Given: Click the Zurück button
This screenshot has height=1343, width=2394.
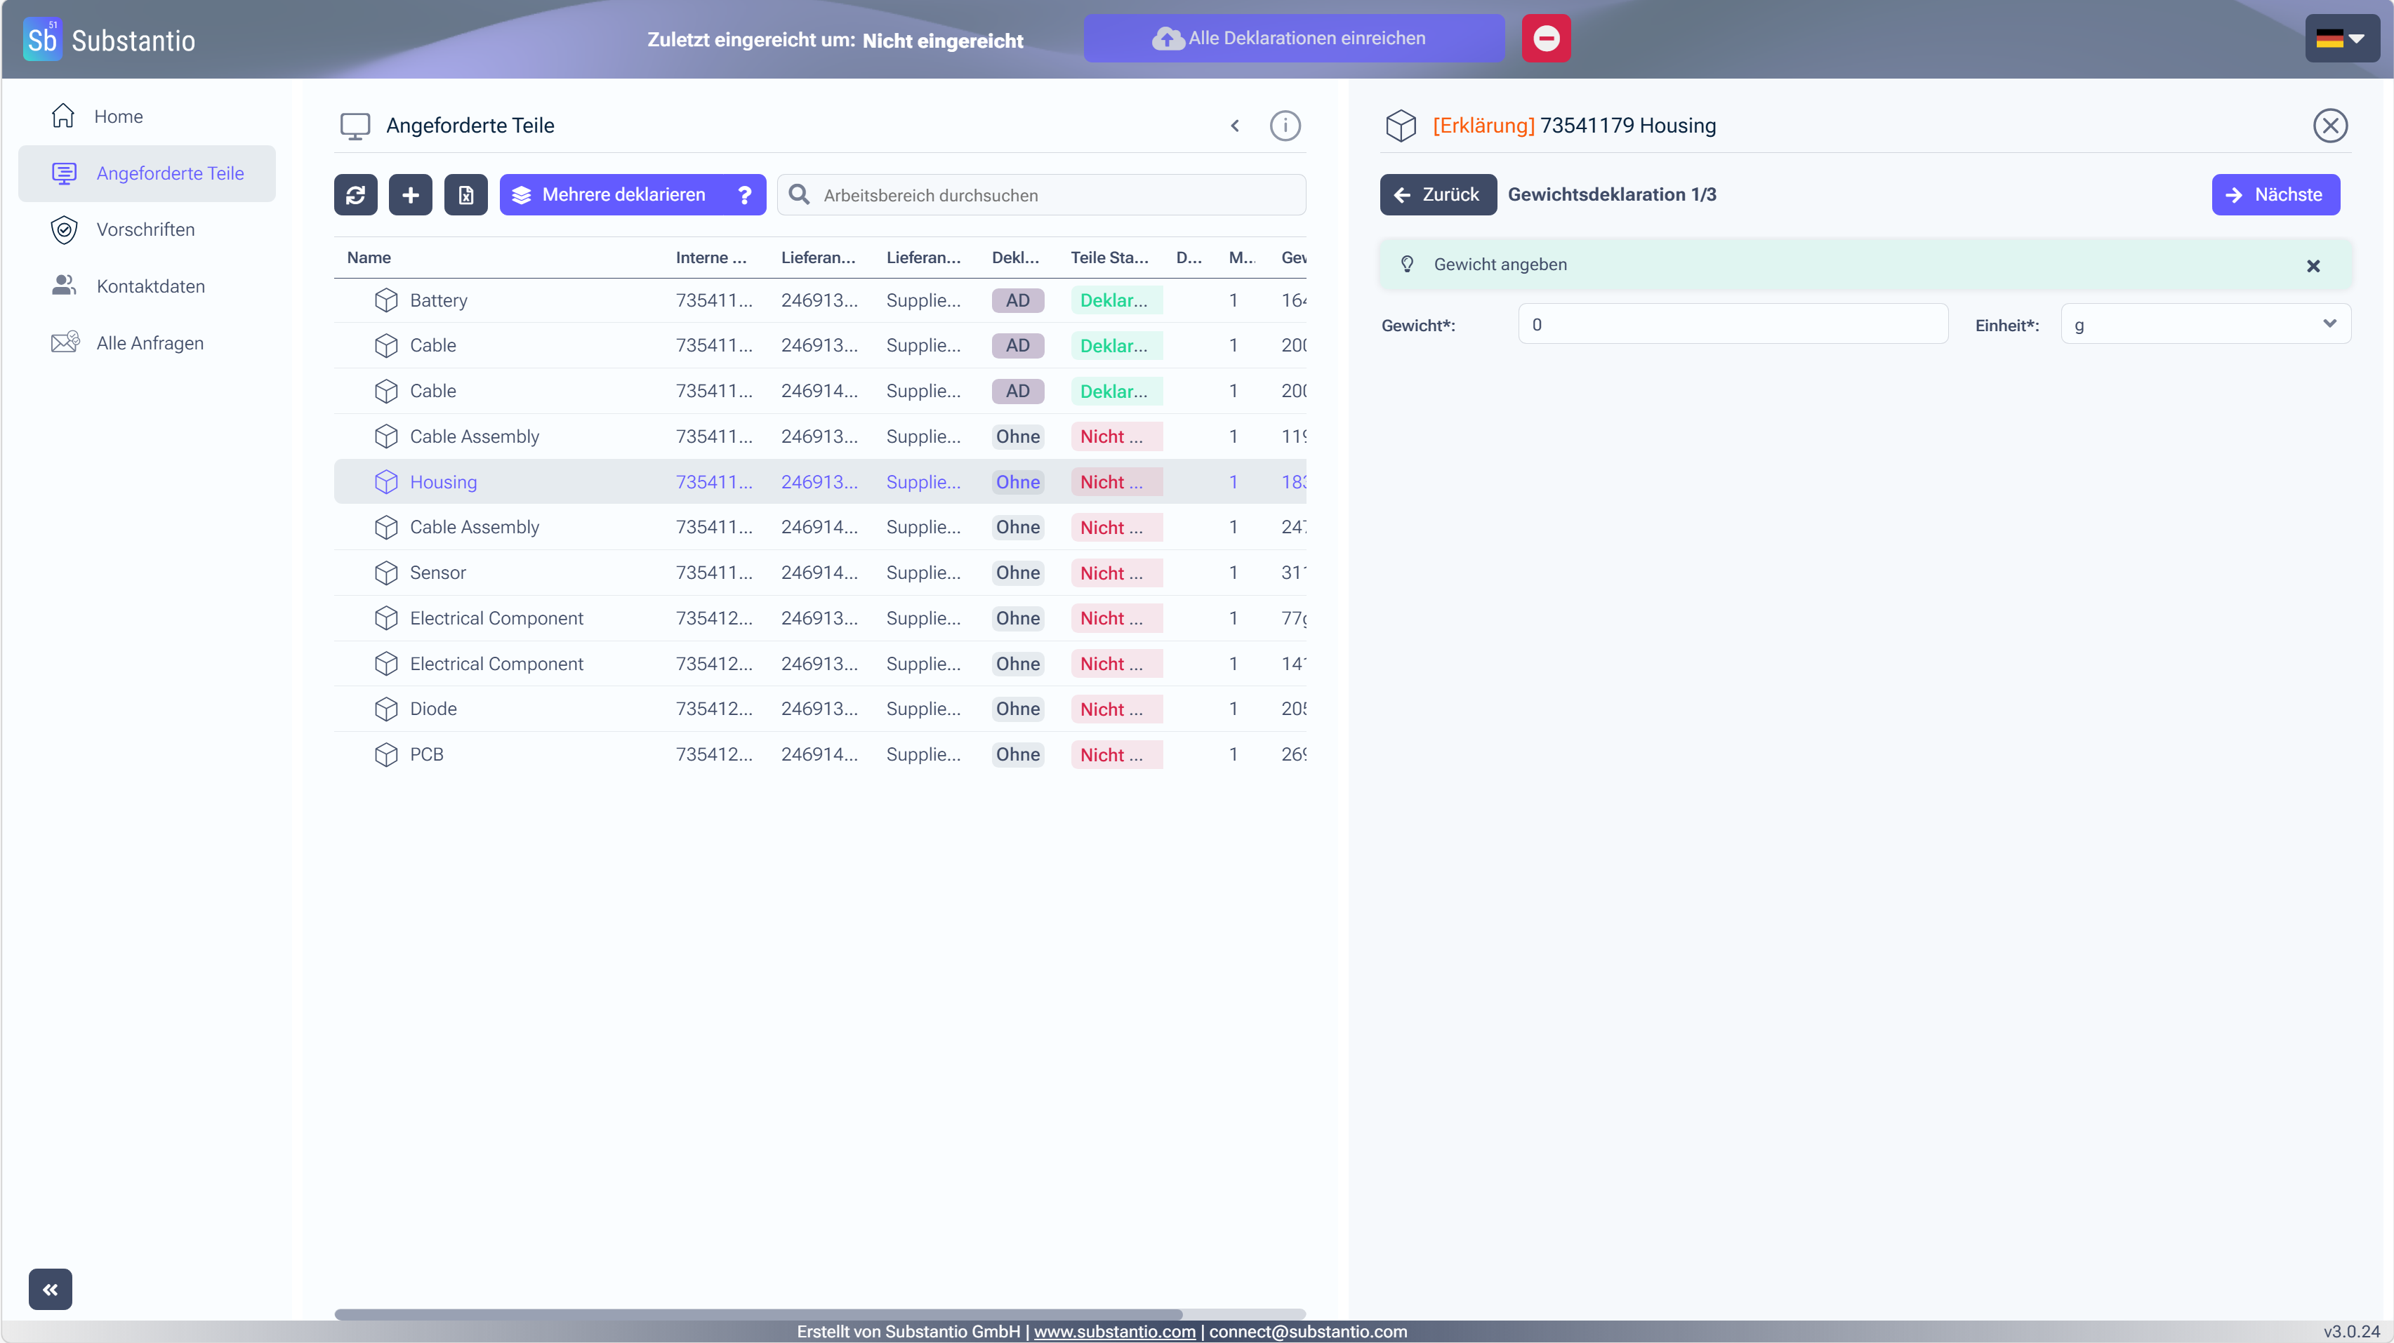Looking at the screenshot, I should [1438, 194].
